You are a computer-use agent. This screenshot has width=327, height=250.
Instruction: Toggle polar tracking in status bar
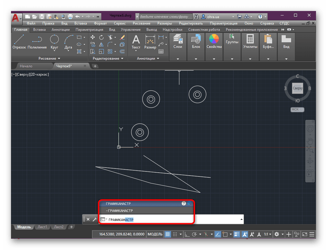coord(194,235)
